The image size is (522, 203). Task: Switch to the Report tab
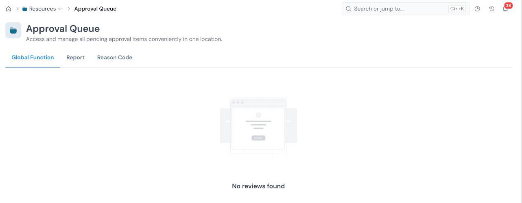click(75, 58)
